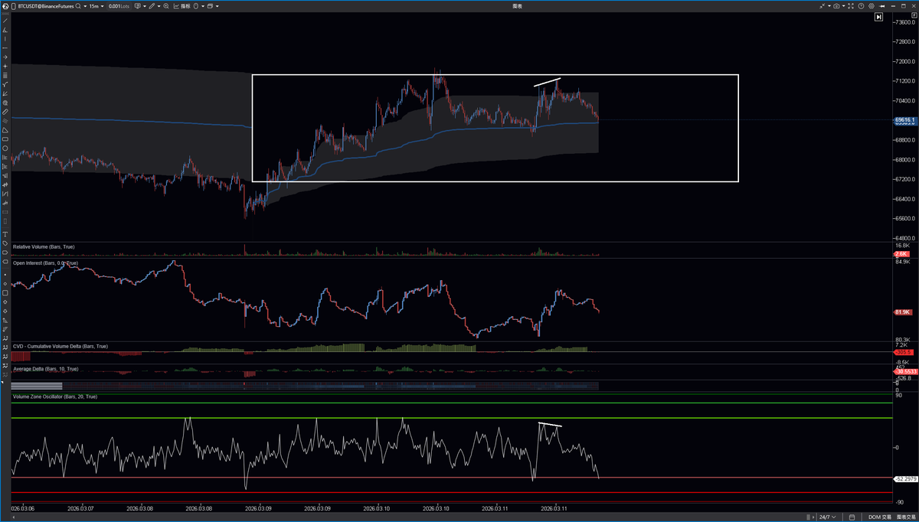The image size is (919, 522).
Task: Open the DOM 交易 panel button
Action: tap(879, 517)
